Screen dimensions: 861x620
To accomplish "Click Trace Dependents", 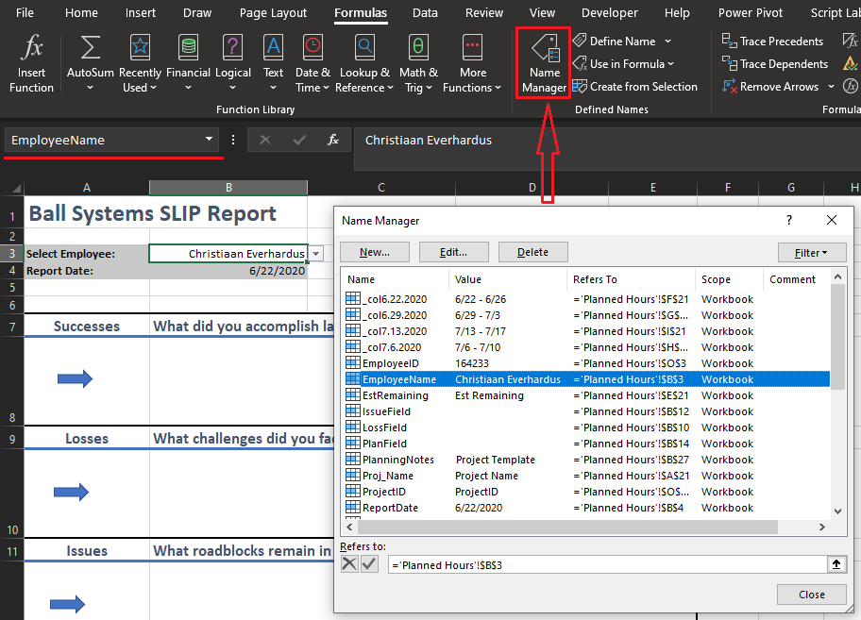I will [775, 64].
